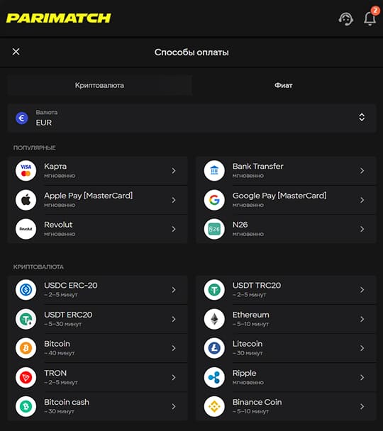Image resolution: width=383 pixels, height=431 pixels.
Task: Click the TRON red icon
Action: pos(26,377)
